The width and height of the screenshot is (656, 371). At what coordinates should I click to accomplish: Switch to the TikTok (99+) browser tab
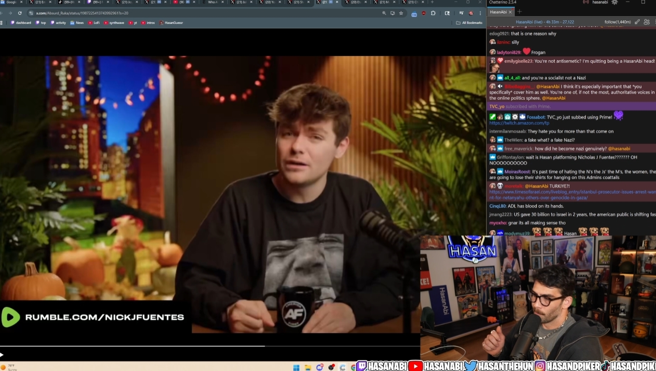69,2
